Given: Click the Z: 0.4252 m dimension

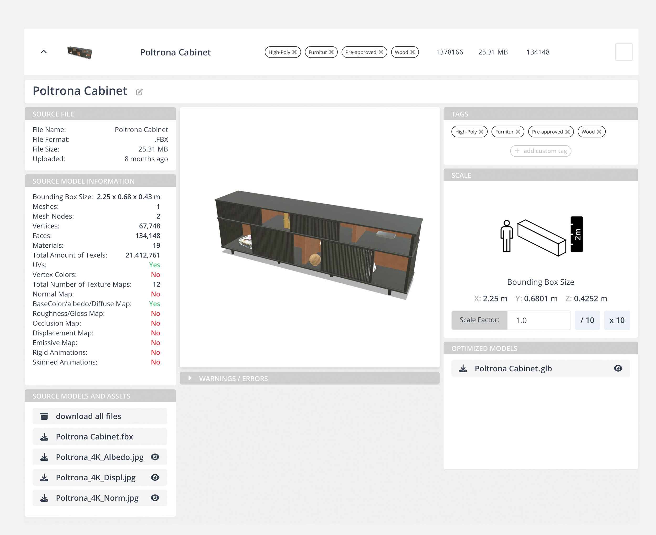Looking at the screenshot, I should click(x=586, y=298).
